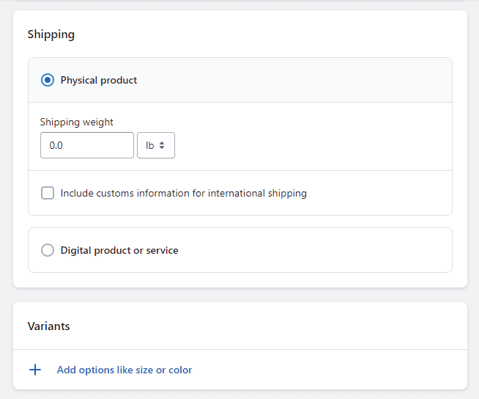Click the Variants section heading
The height and width of the screenshot is (399, 479).
[49, 326]
